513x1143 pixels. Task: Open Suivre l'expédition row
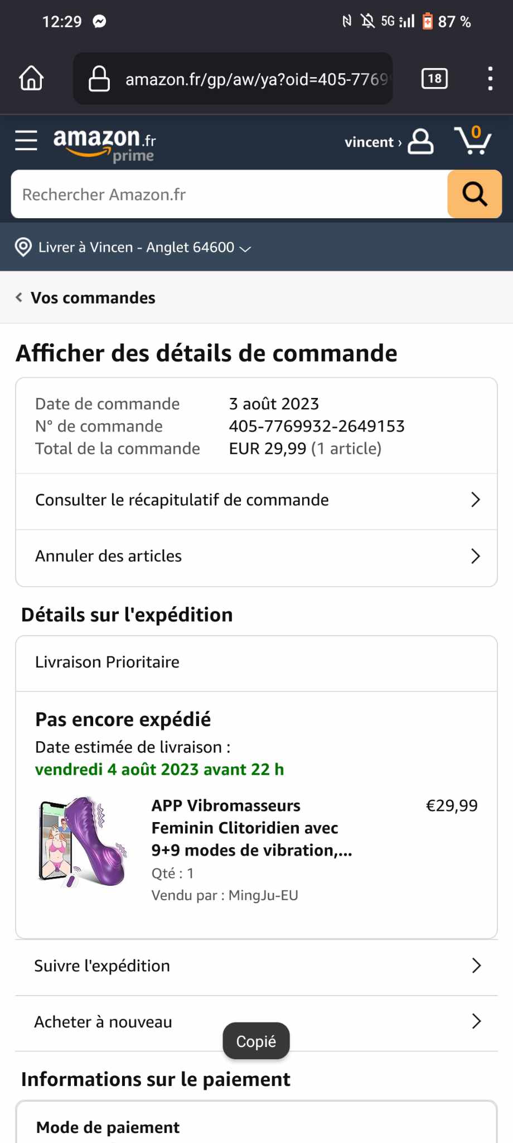pos(256,966)
